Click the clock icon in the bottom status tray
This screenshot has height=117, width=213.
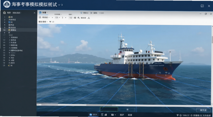pos(191,115)
